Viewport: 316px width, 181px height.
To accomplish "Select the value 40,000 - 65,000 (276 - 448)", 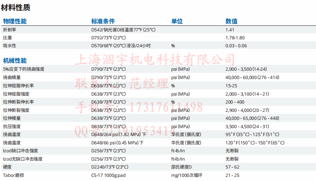I will point(252,118).
